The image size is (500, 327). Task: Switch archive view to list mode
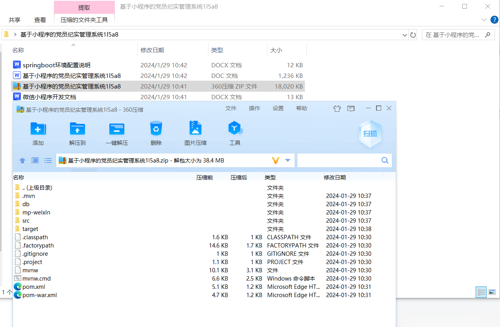click(x=47, y=160)
